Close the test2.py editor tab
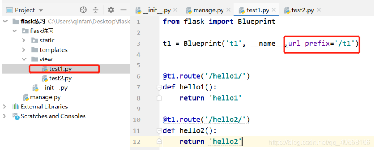This screenshot has height=150, width=374. [x=319, y=10]
